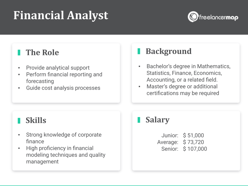
Task: Click the freelancermap brand text
Action: pyautogui.click(x=219, y=17)
